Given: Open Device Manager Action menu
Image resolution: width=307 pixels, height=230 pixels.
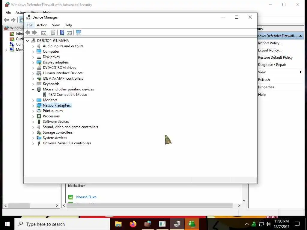Looking at the screenshot, I should pyautogui.click(x=42, y=25).
